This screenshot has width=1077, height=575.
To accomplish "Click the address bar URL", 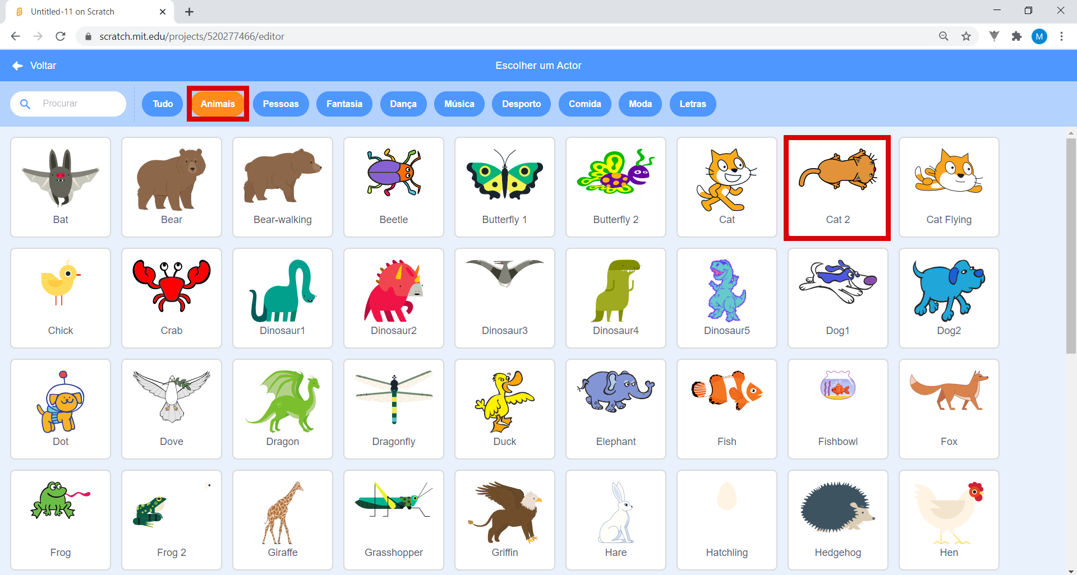I will pyautogui.click(x=192, y=36).
